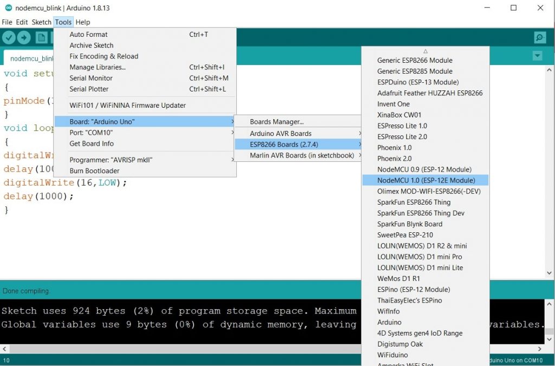
Task: Select LOLIN(WEMOS) D1 mini Pro
Action: tap(425, 257)
